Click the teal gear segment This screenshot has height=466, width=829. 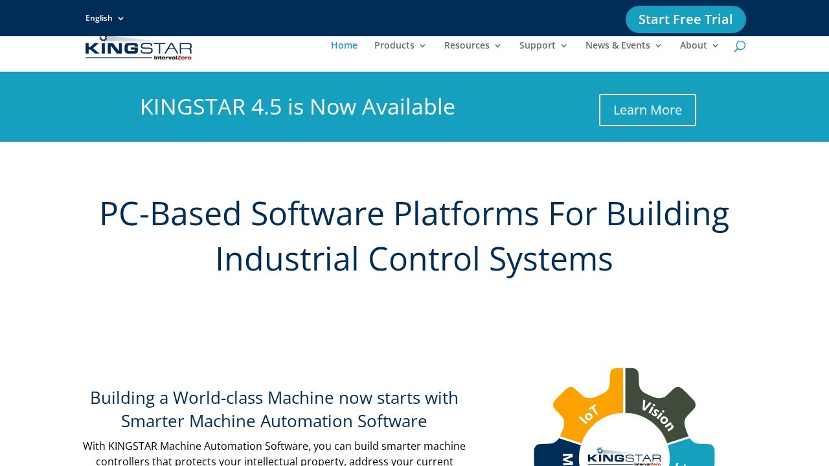tap(693, 455)
